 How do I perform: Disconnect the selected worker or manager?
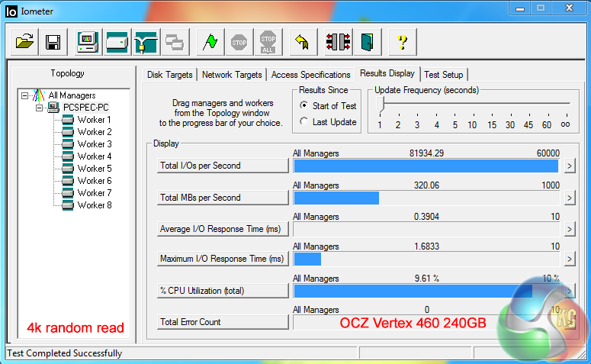point(338,41)
